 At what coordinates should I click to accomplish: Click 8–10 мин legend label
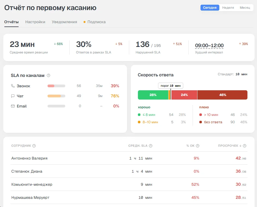pos(150,122)
